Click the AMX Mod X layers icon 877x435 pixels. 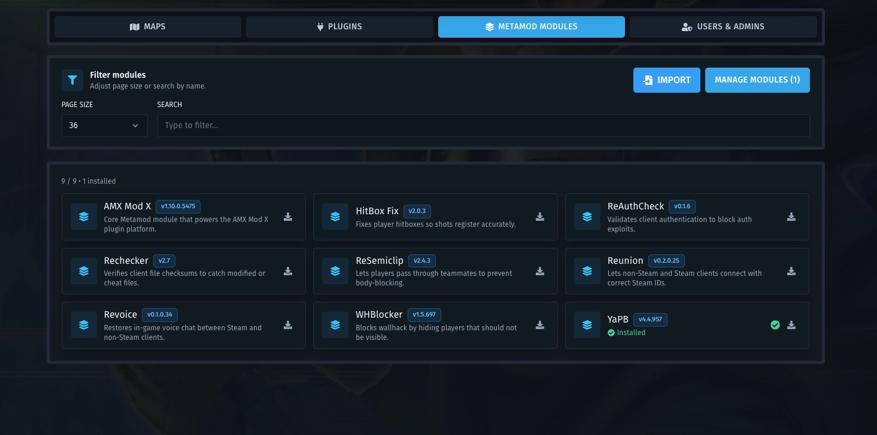pos(84,217)
